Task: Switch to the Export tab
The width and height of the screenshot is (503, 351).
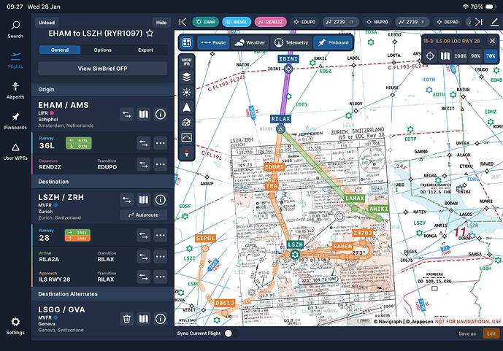Action: pyautogui.click(x=145, y=50)
